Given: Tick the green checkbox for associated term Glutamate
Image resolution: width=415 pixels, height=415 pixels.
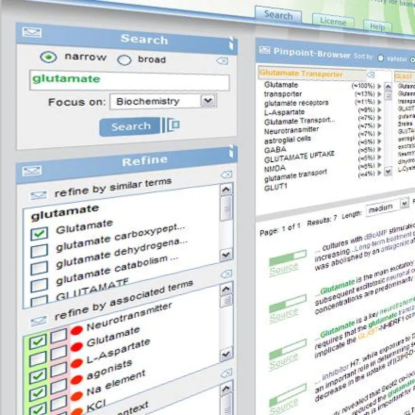Looking at the screenshot, I should click(x=38, y=359).
